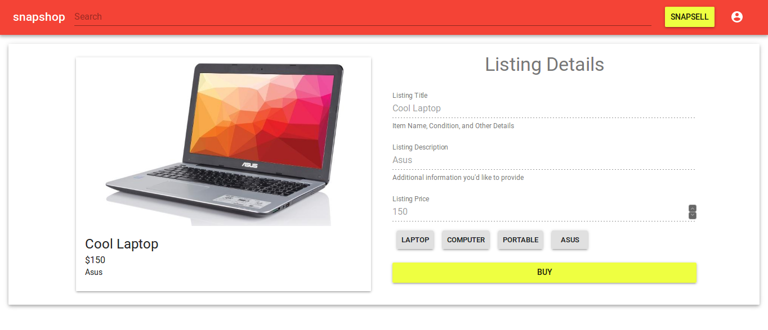Click the $150 price on the card
Image resolution: width=768 pixels, height=330 pixels.
(x=95, y=260)
